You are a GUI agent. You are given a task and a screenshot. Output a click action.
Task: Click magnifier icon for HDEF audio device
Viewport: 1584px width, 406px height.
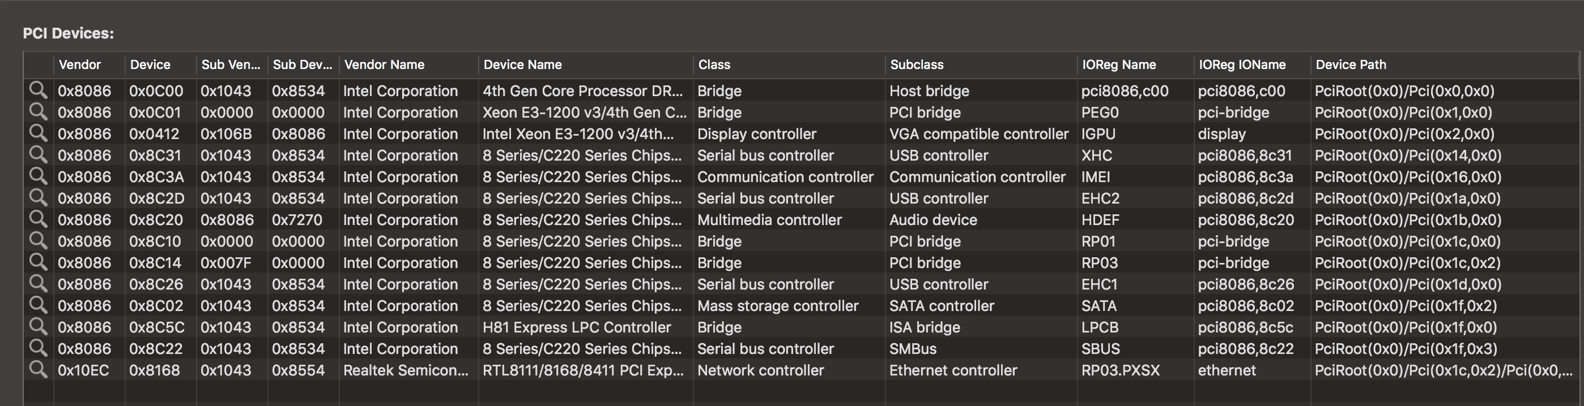click(38, 219)
